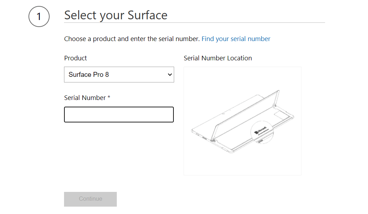Open the Find your serial number link
This screenshot has height=214, width=368.
click(x=236, y=39)
